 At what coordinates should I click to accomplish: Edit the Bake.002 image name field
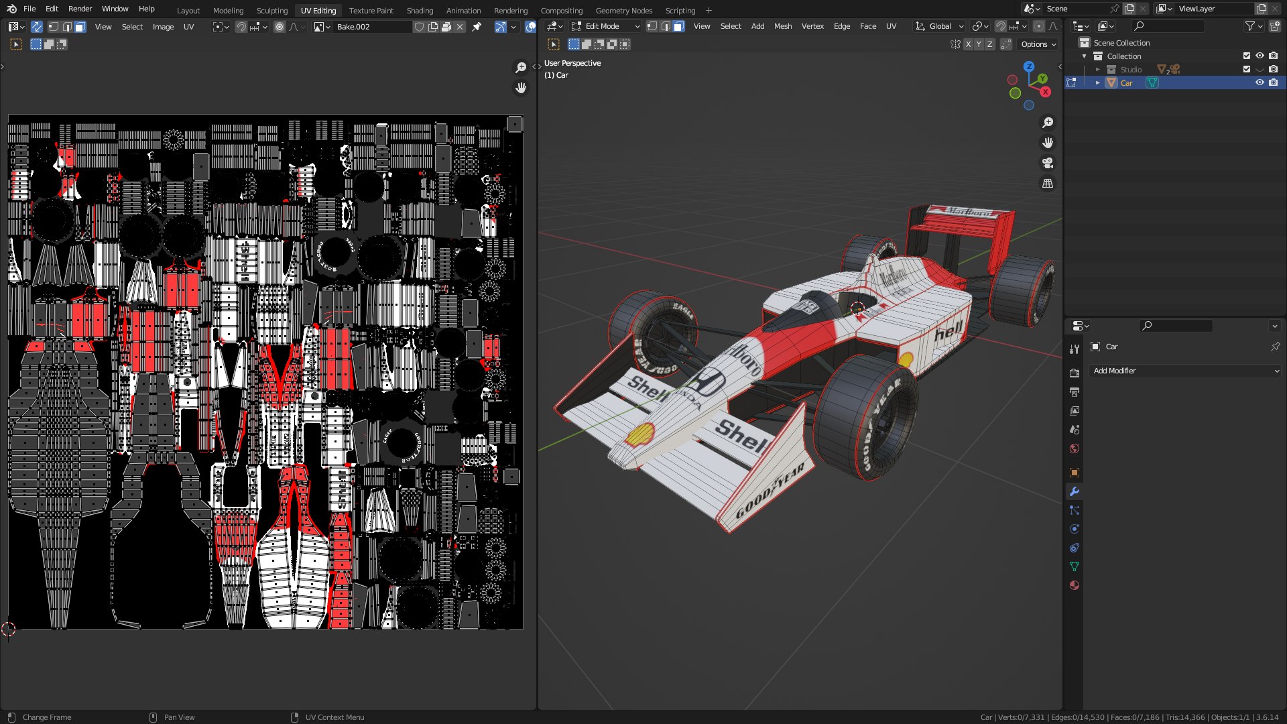point(373,27)
